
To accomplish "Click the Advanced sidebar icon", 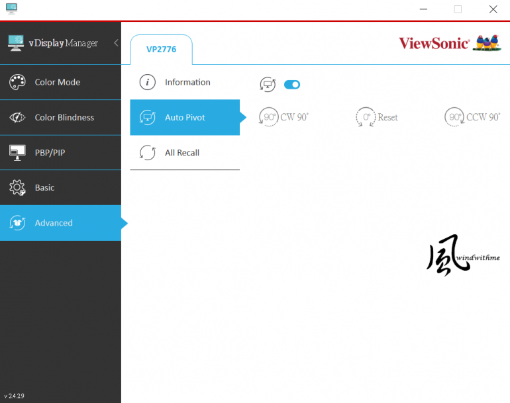I will (x=17, y=223).
